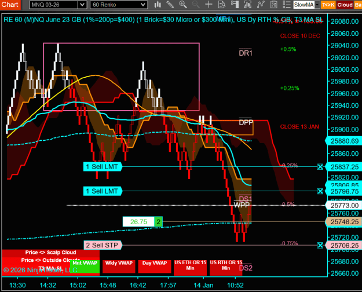Image resolution: width=362 pixels, height=292 pixels.
Task: Click the +0.25% level label
Action: coord(290,88)
